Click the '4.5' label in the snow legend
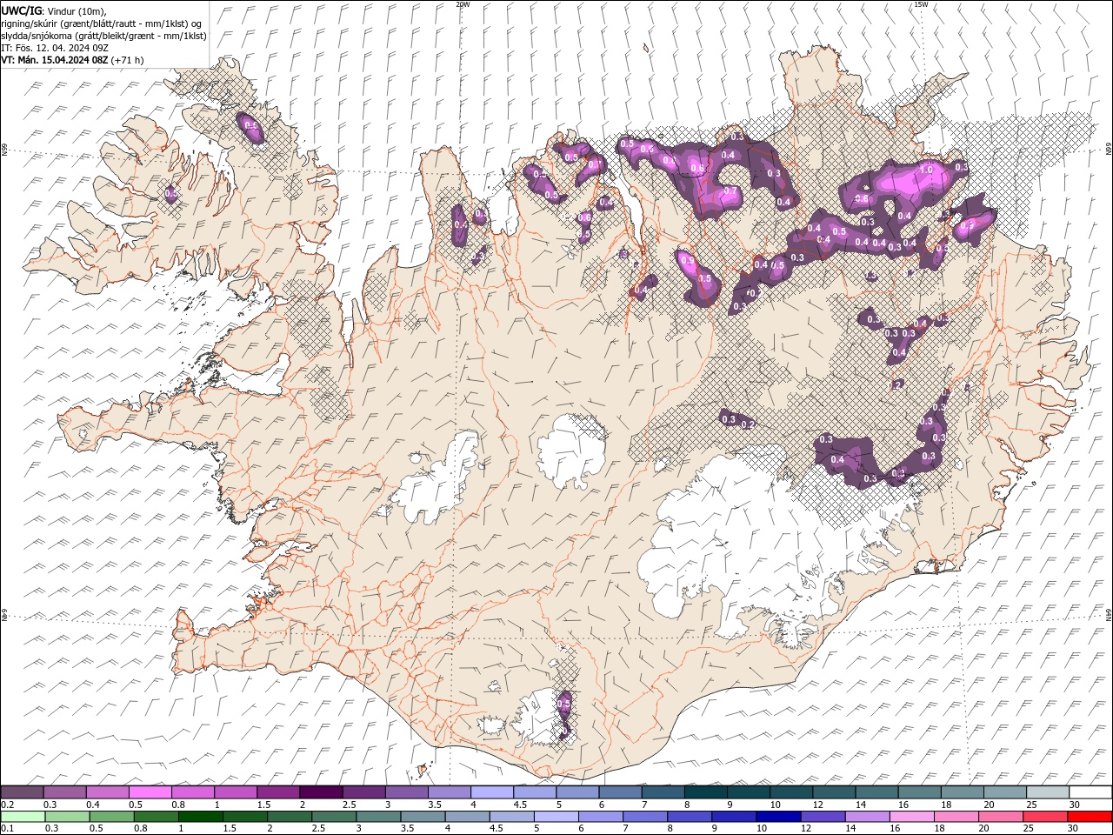 click(x=520, y=805)
